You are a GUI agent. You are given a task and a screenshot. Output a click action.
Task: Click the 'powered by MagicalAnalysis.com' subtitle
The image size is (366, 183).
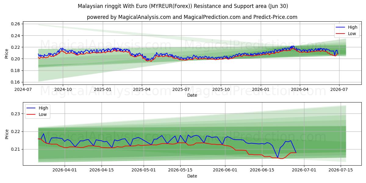point(192,17)
